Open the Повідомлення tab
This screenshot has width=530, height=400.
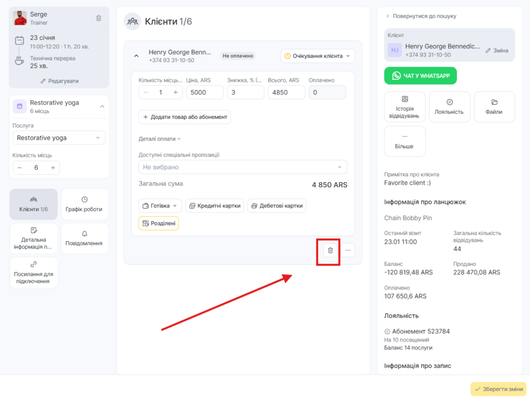click(84, 239)
